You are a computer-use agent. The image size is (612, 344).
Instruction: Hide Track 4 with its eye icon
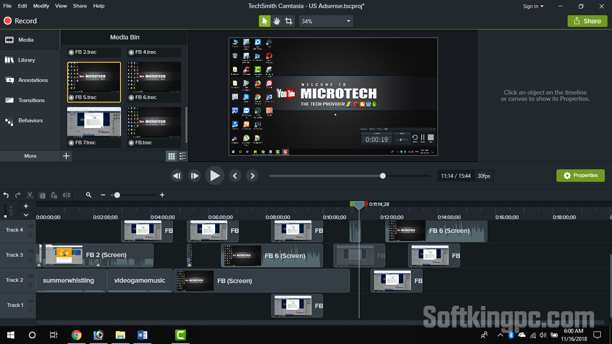[x=31, y=226]
